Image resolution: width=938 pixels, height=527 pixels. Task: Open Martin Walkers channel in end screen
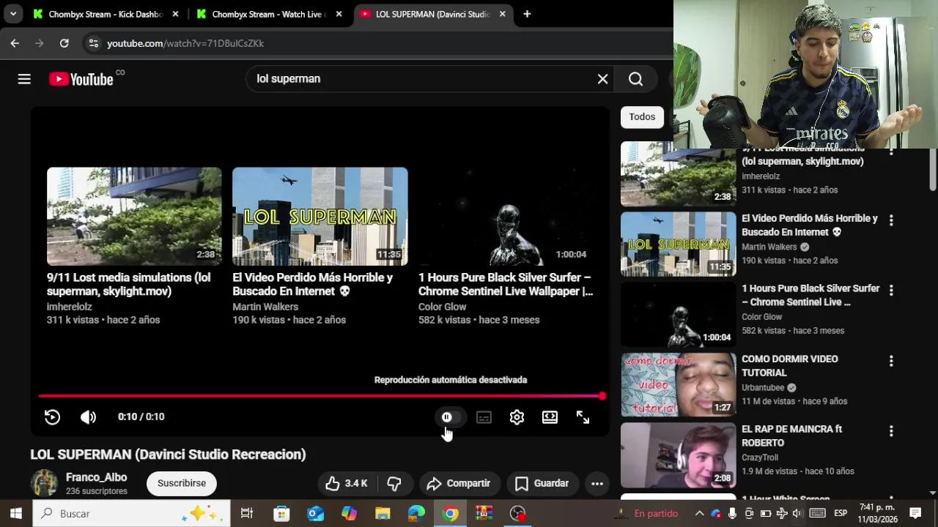(265, 307)
